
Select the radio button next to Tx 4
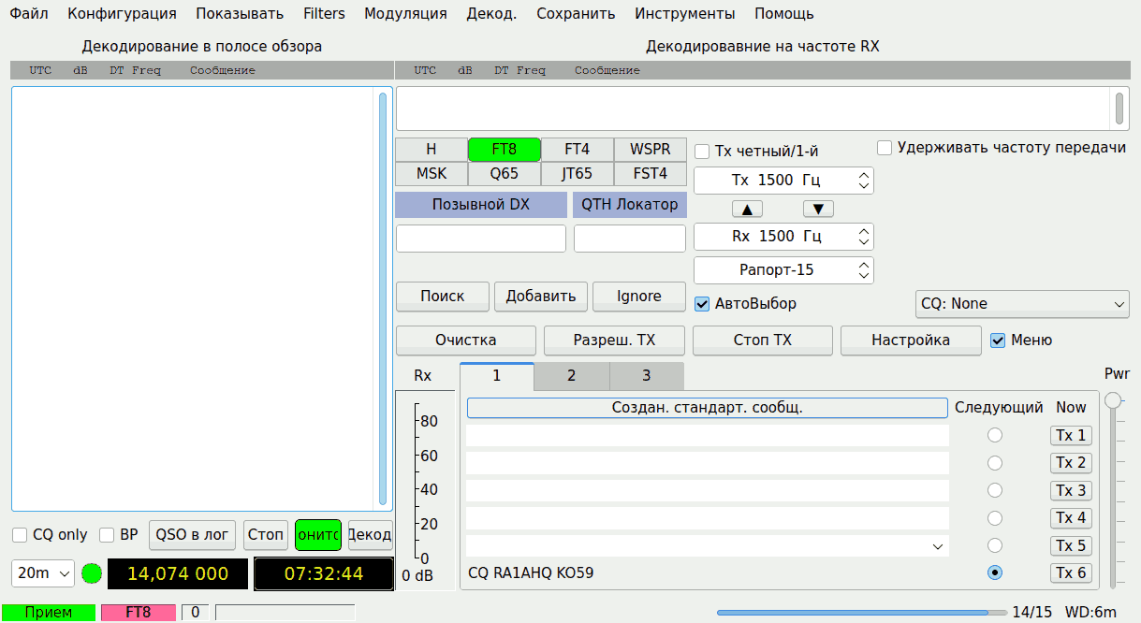tap(995, 518)
